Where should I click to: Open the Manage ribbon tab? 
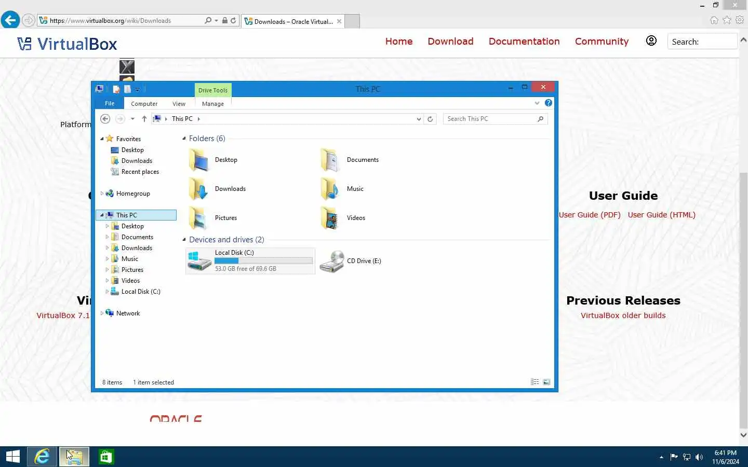pyautogui.click(x=213, y=104)
